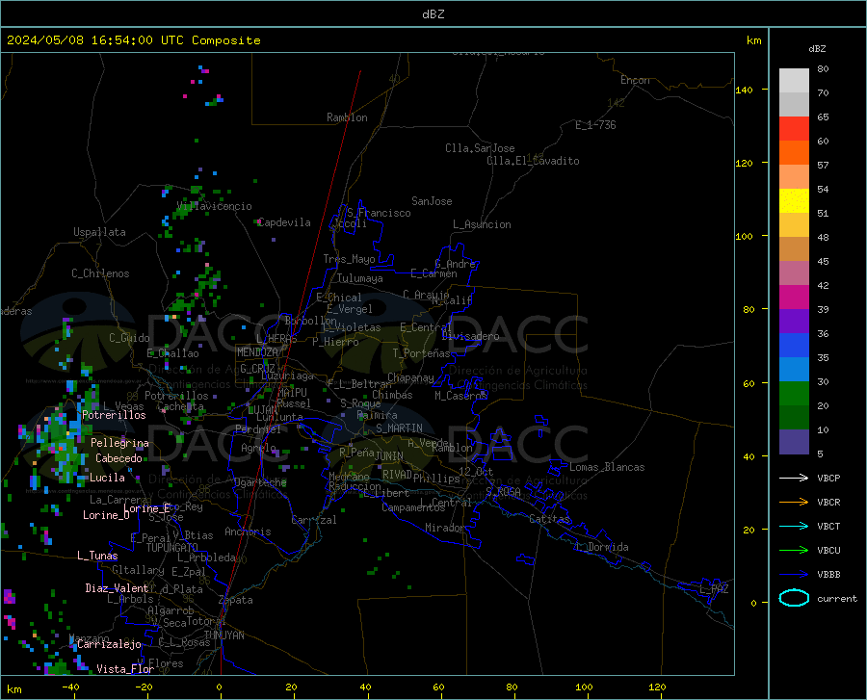Click the Lucila station label
The width and height of the screenshot is (867, 700).
coord(107,478)
